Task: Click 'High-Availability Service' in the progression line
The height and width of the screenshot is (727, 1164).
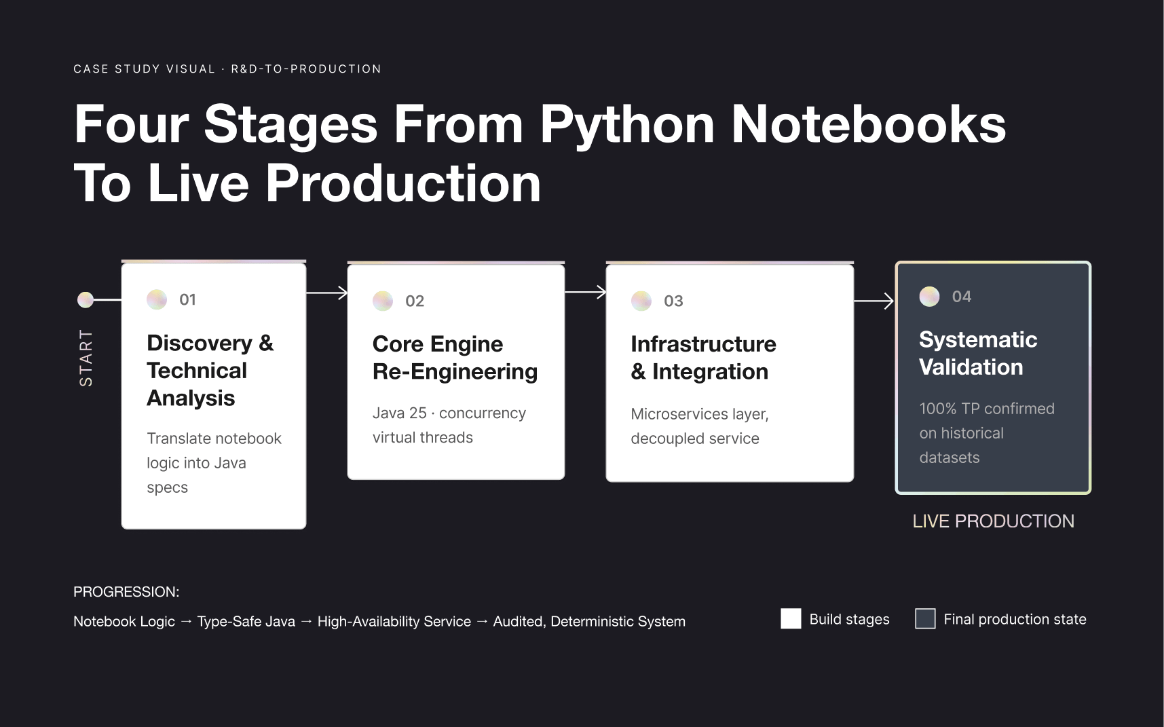Action: point(394,621)
